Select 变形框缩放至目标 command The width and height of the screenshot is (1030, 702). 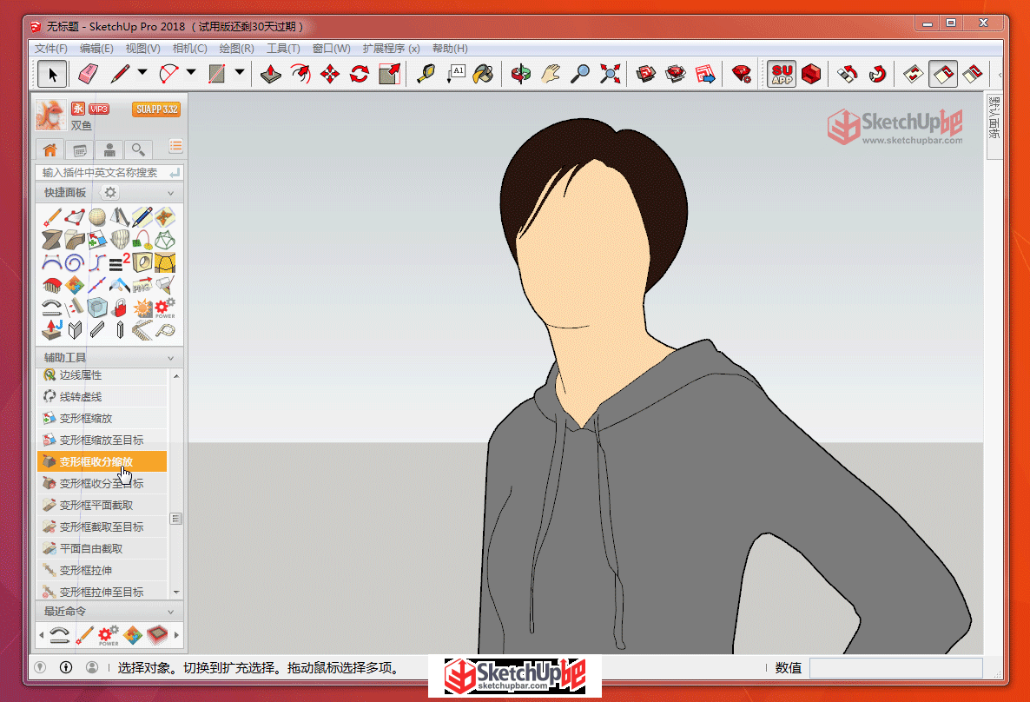click(x=102, y=440)
